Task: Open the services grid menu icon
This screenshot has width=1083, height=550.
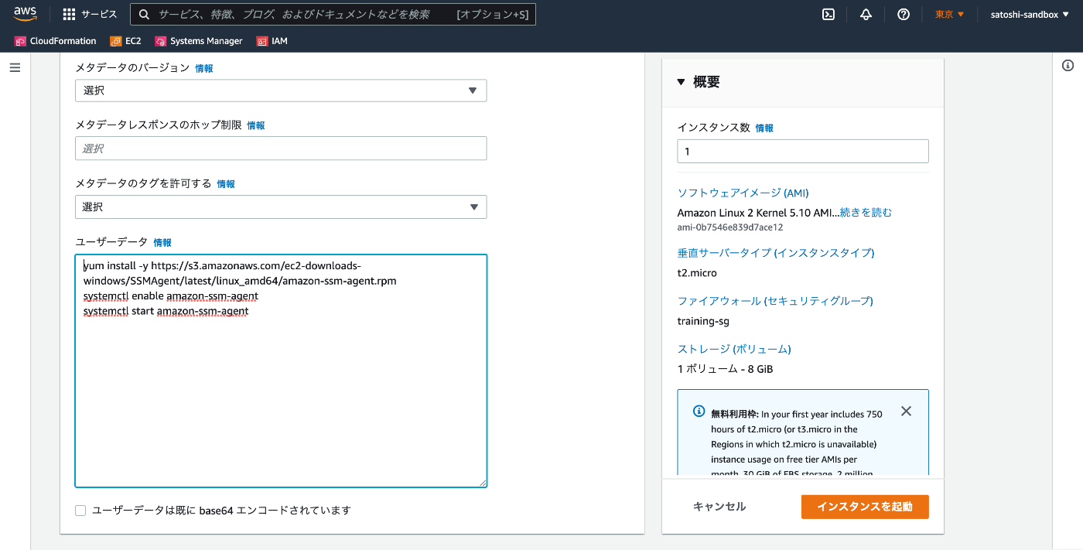Action: 70,14
